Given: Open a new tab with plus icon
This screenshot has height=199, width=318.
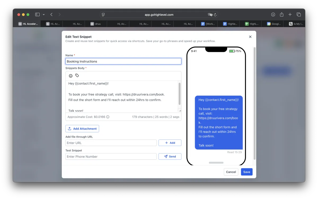Looking at the screenshot, I should (290, 15).
